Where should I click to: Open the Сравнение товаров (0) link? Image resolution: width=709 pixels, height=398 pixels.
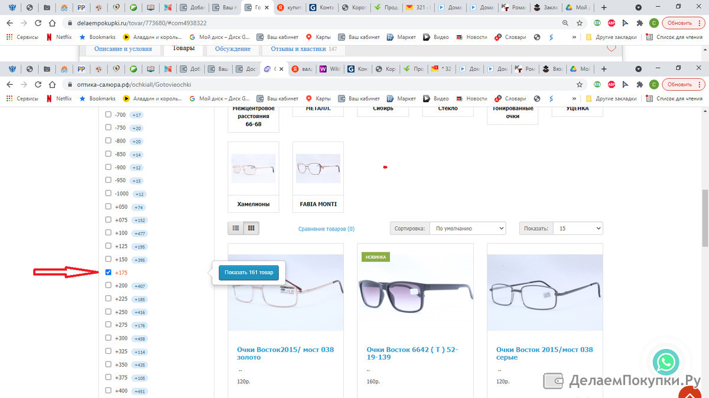click(326, 229)
